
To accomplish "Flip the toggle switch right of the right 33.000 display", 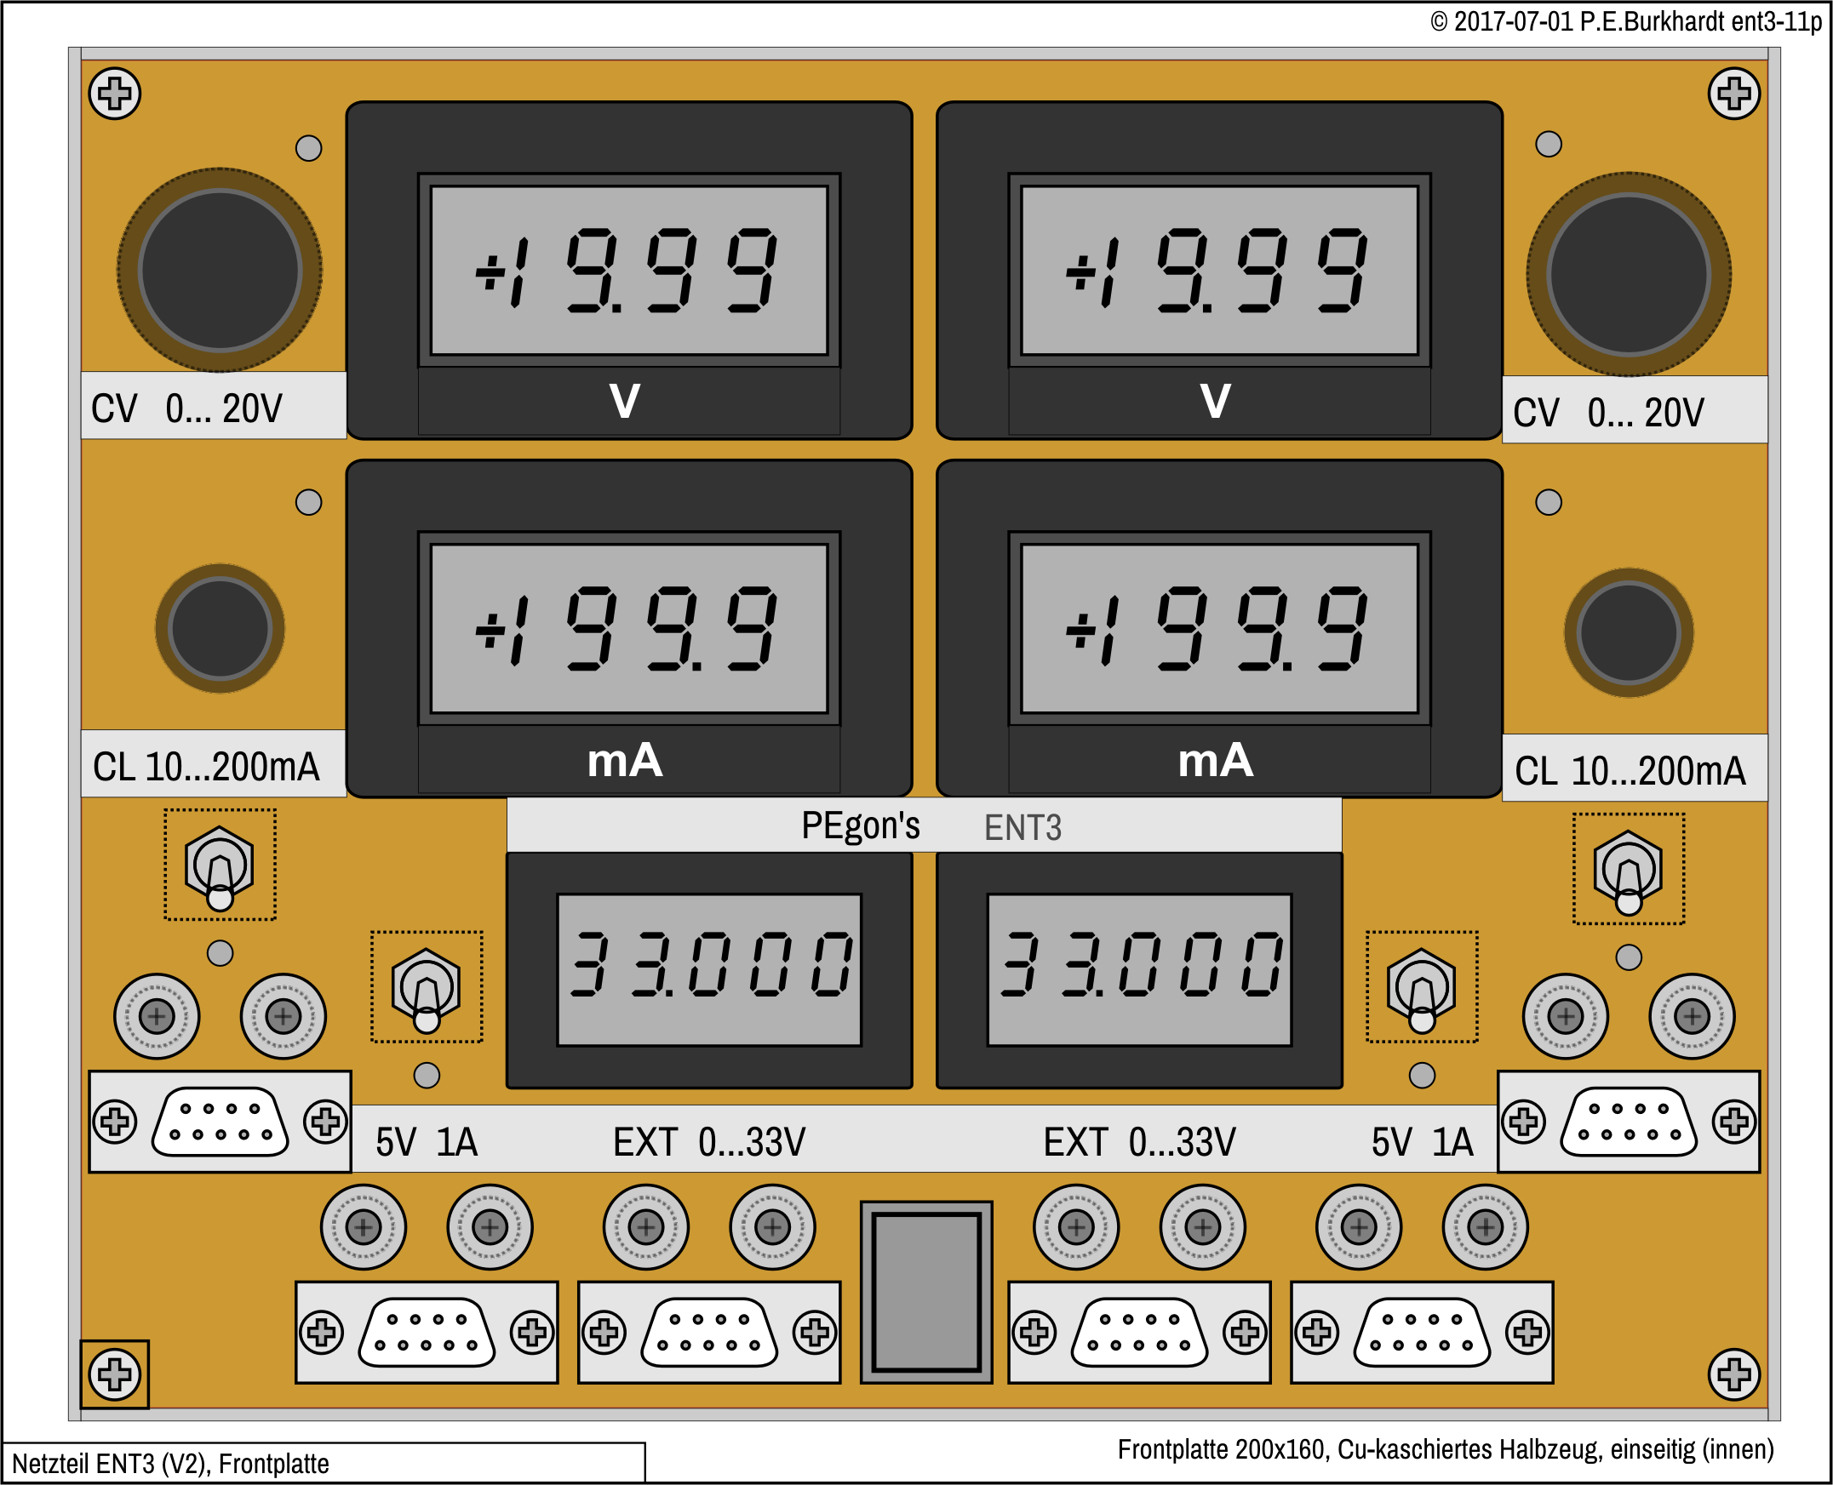I will click(x=1422, y=988).
